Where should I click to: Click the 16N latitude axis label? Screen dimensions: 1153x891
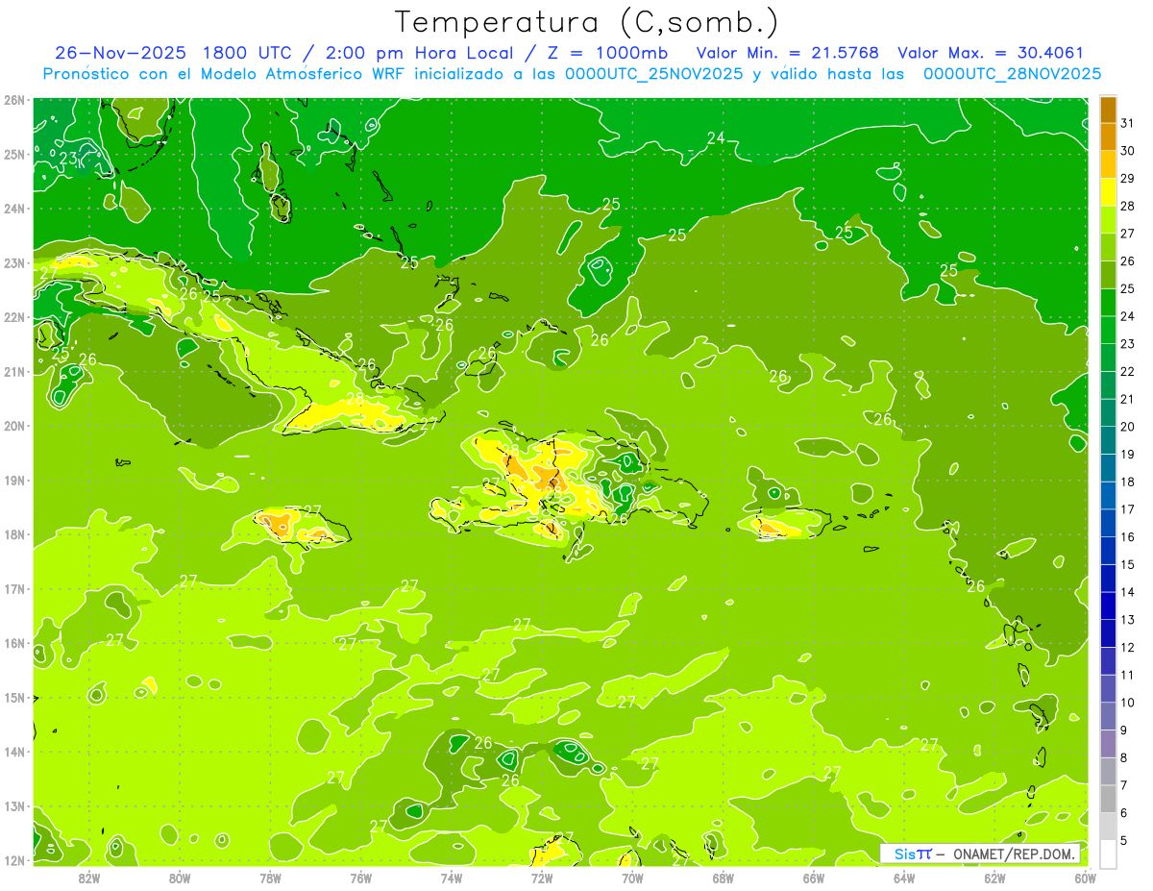click(14, 643)
